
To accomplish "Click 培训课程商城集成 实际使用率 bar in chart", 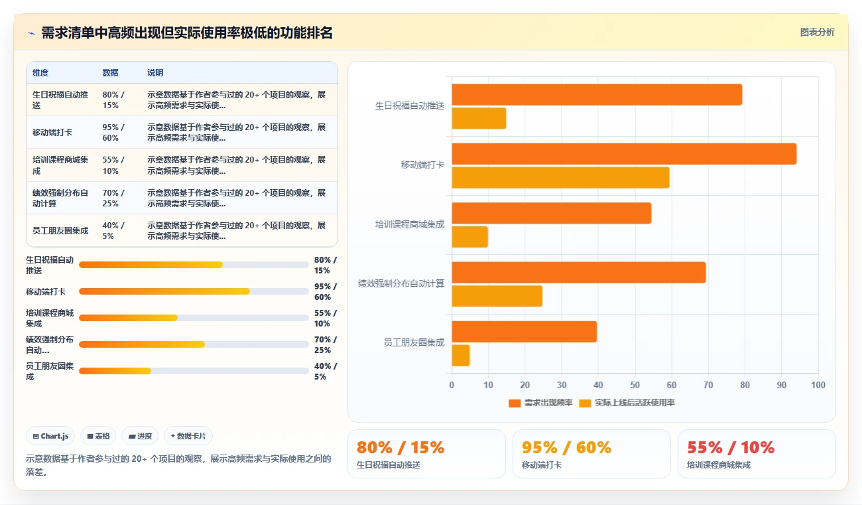I will [470, 237].
